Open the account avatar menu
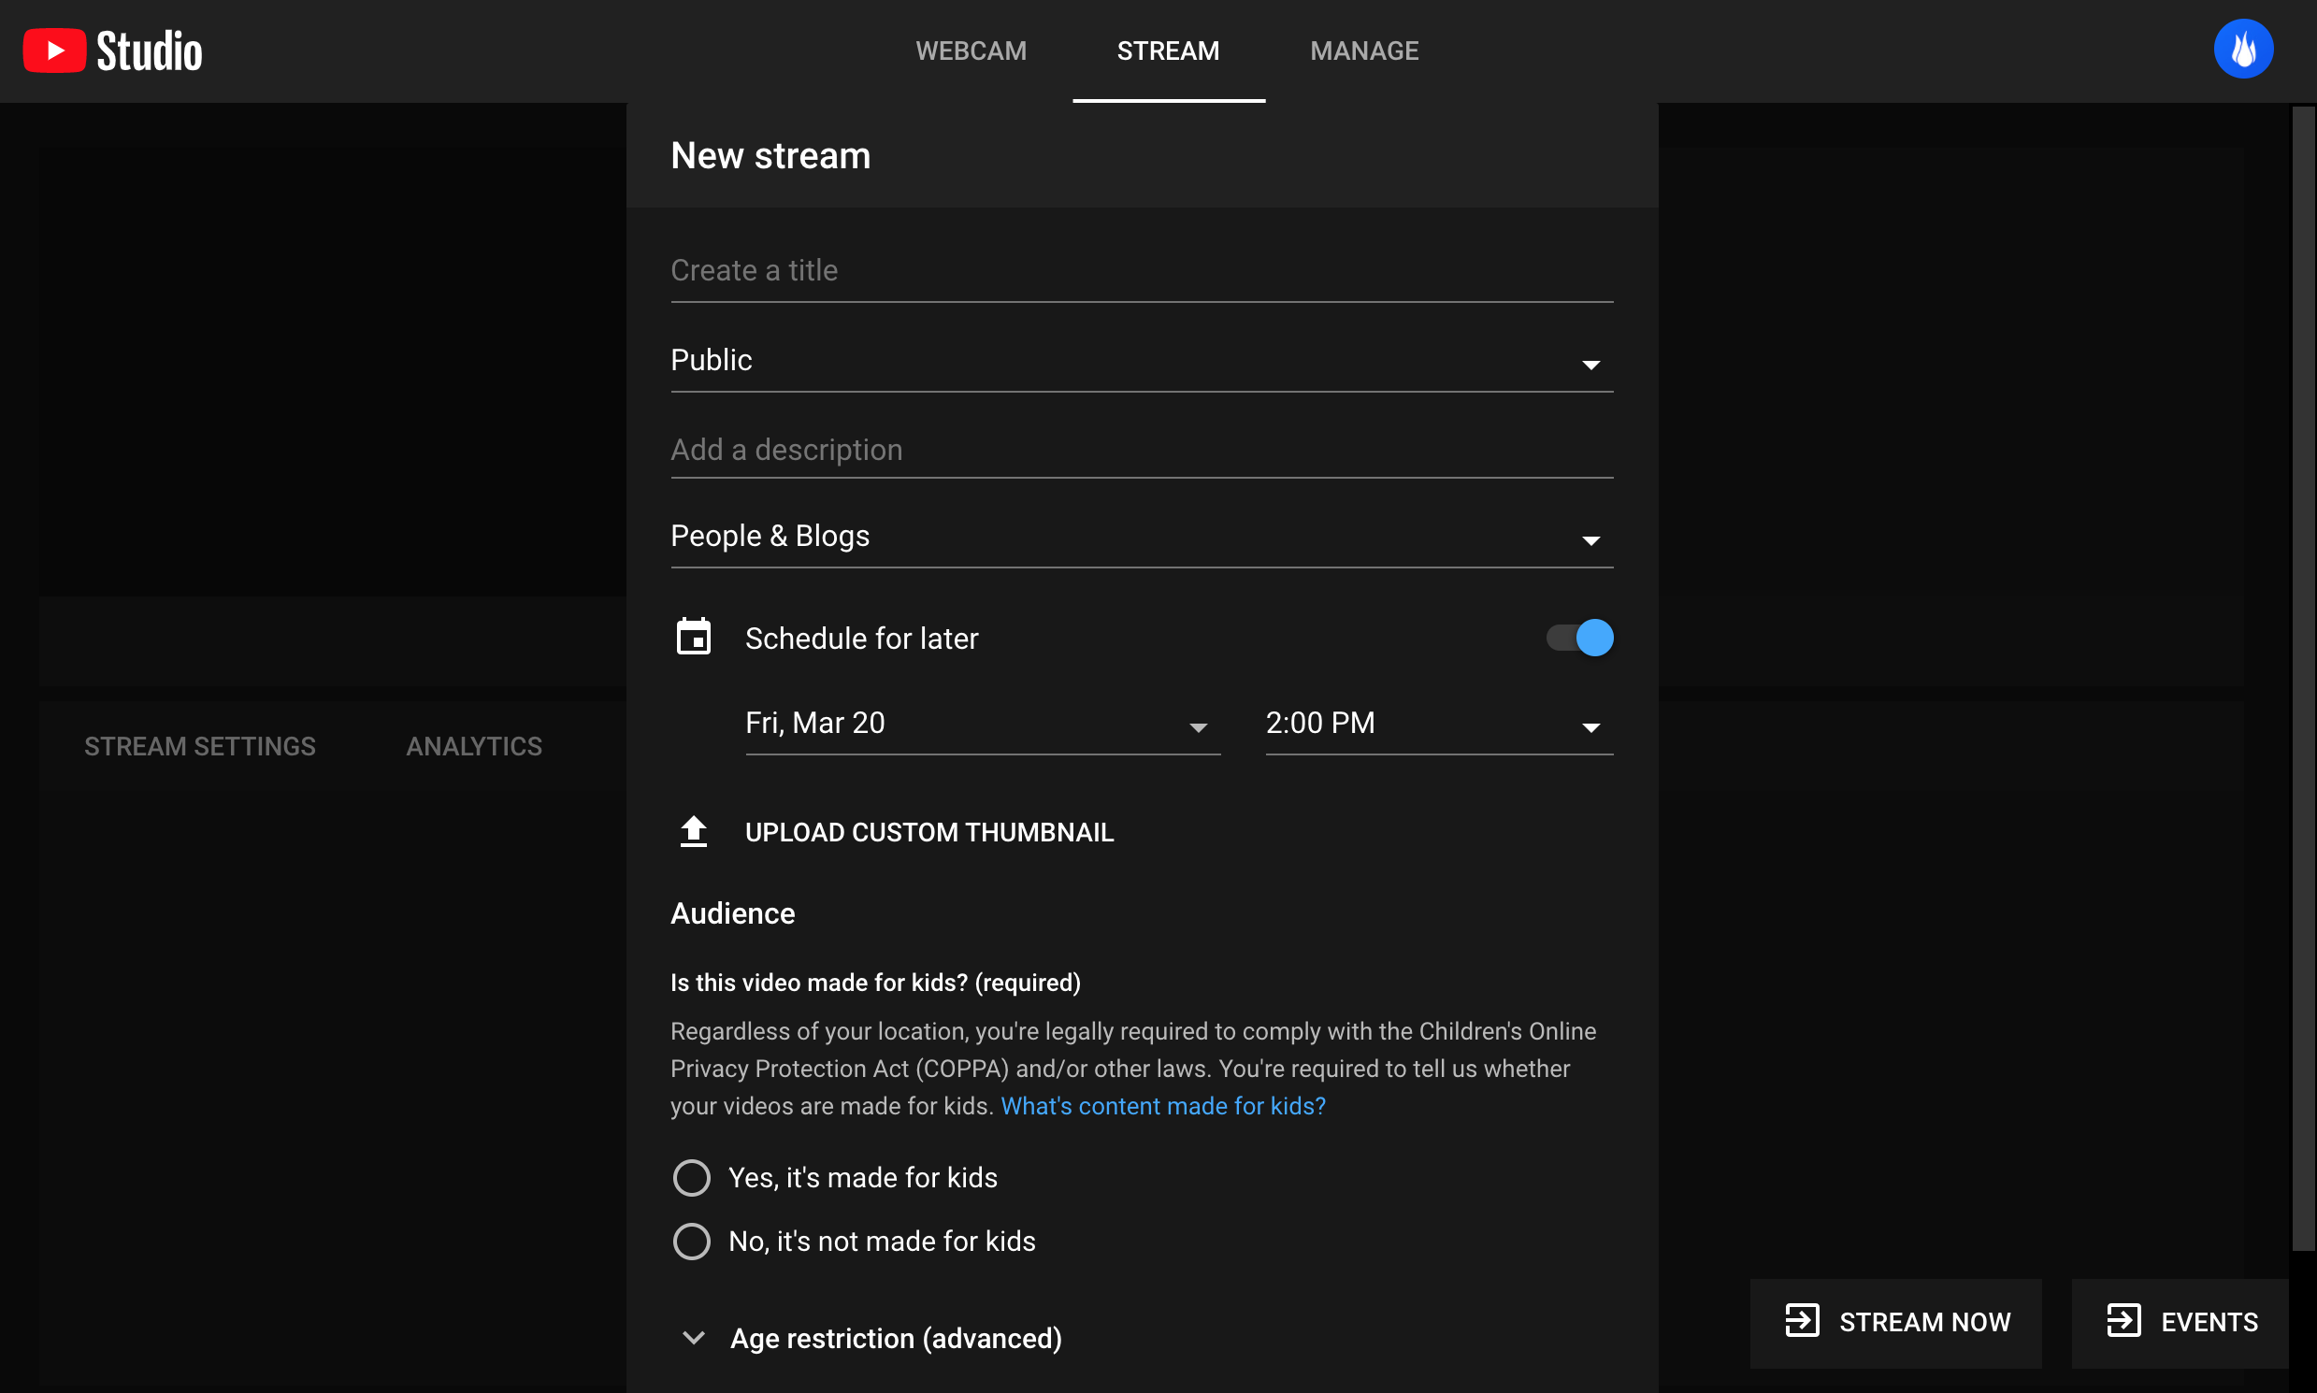2317x1393 pixels. (2243, 49)
